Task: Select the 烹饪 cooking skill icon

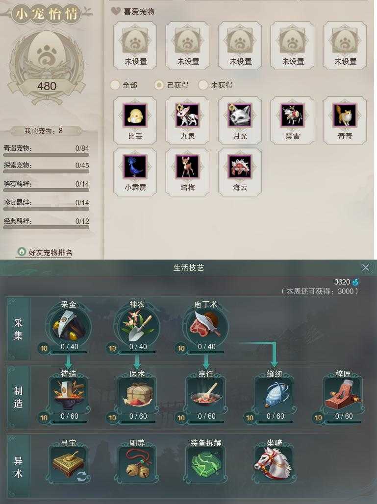Action: (206, 395)
